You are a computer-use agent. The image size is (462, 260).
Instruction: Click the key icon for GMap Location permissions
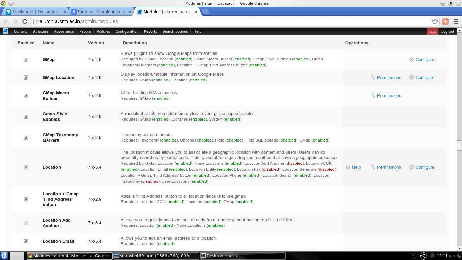point(373,77)
